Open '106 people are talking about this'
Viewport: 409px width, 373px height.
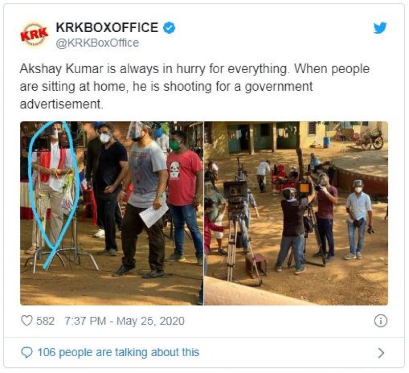click(x=119, y=352)
